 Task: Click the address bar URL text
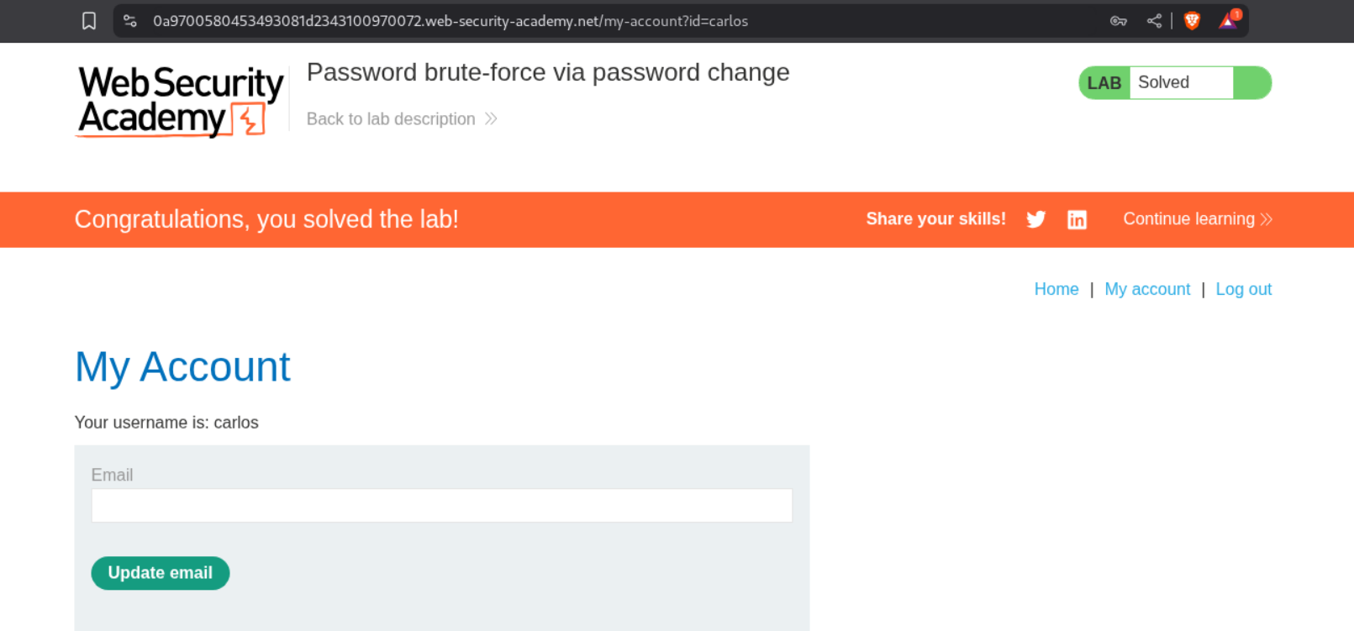pyautogui.click(x=450, y=21)
